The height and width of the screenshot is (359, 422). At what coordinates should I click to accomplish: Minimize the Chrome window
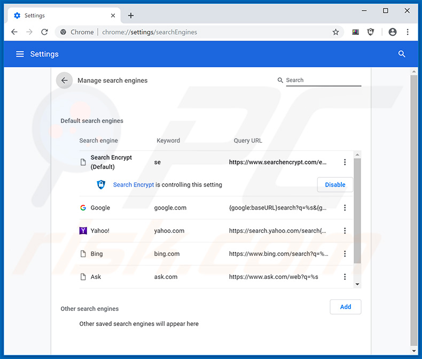coord(364,11)
